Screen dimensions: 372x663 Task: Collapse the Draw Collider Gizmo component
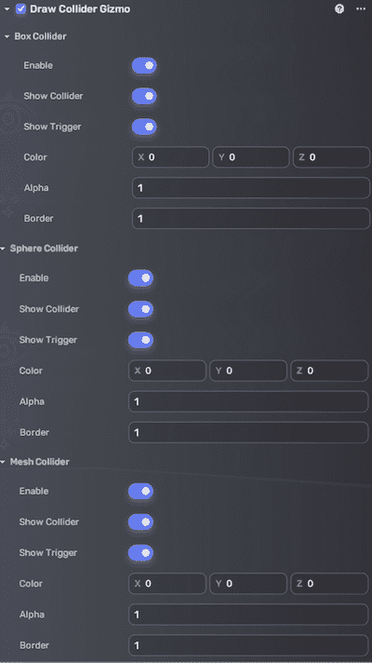(x=7, y=9)
